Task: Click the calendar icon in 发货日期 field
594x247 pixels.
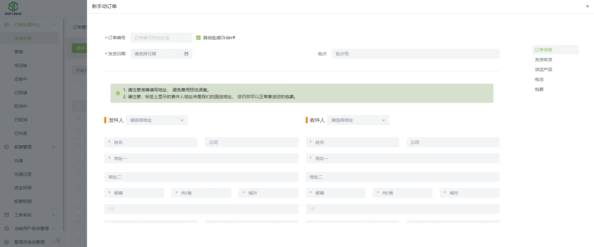Action: [x=186, y=54]
